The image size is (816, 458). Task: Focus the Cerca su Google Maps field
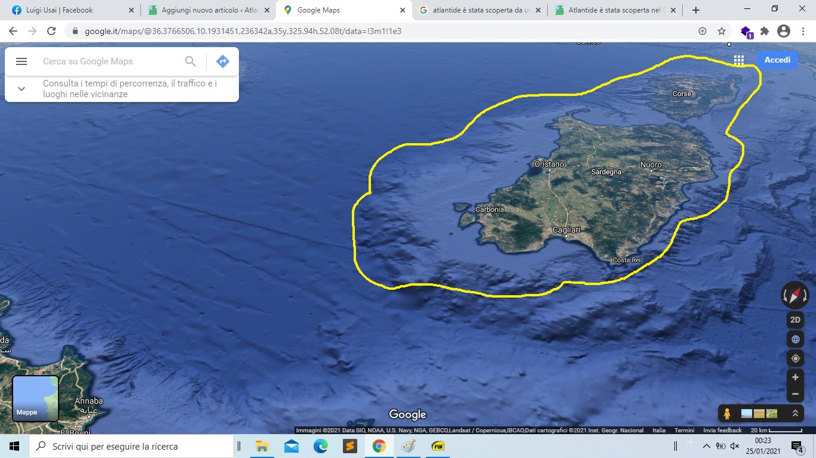(111, 61)
